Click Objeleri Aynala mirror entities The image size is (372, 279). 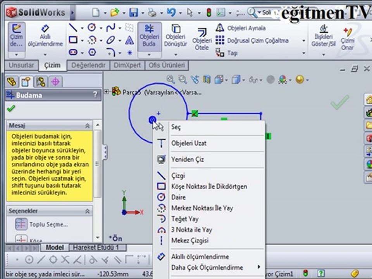tap(241, 28)
